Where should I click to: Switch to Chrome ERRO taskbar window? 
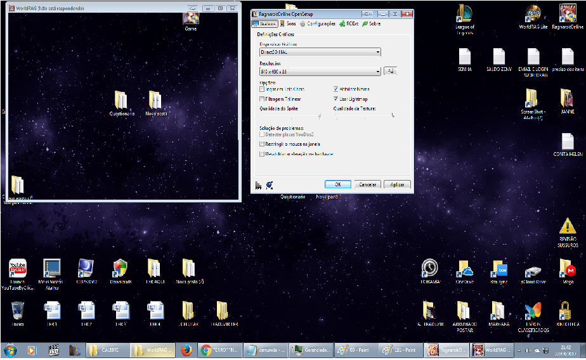point(219,350)
